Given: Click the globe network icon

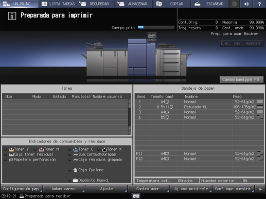Looking at the screenshot, I should pyautogui.click(x=234, y=4).
